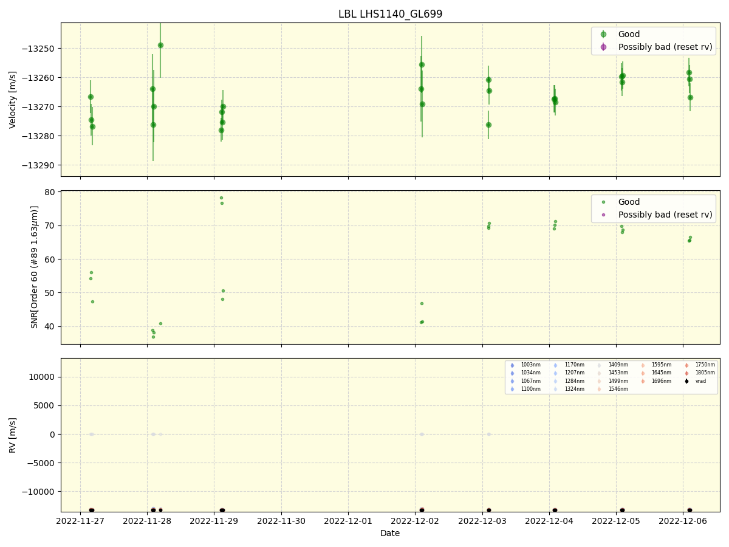Click the Velocity [m/s] axis label
729x547 pixels.
click(13, 100)
